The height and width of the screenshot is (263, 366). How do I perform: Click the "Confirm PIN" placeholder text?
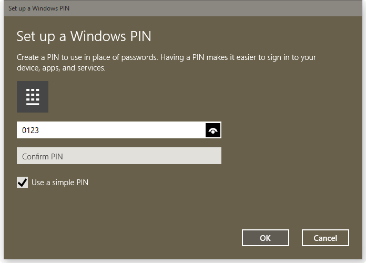[43, 156]
